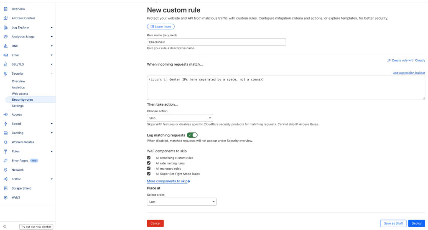The image size is (428, 230).
Task: Click the Workers Routes icon
Action: (5, 142)
